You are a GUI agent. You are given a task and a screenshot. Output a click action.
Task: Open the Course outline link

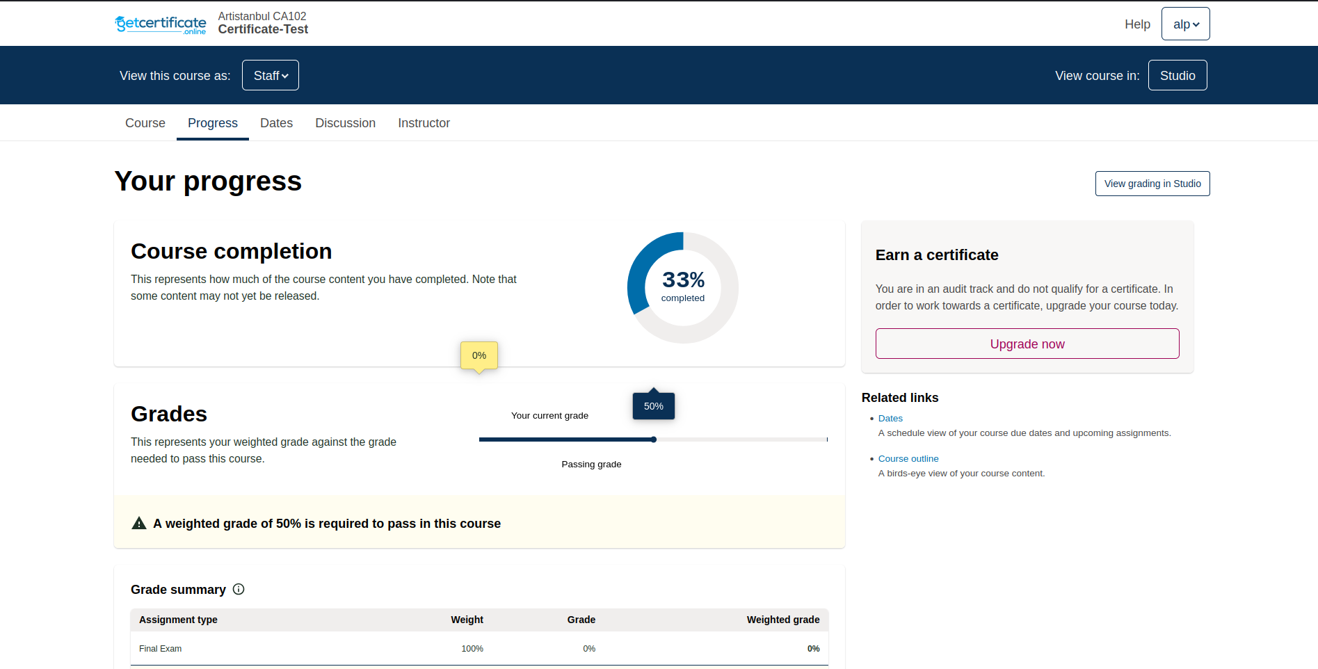point(908,458)
